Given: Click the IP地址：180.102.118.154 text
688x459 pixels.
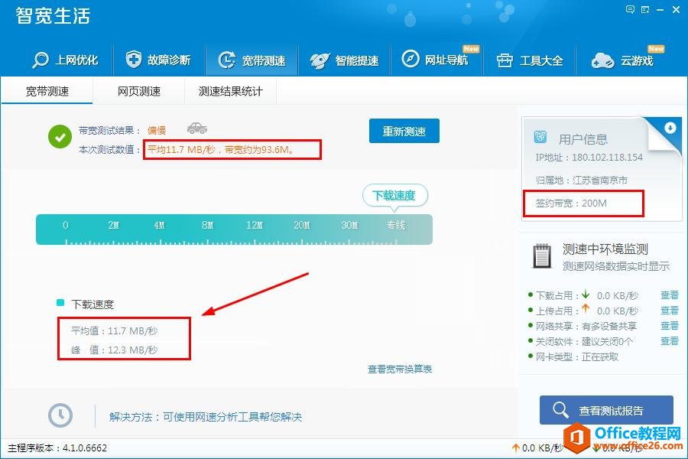Looking at the screenshot, I should 589,158.
